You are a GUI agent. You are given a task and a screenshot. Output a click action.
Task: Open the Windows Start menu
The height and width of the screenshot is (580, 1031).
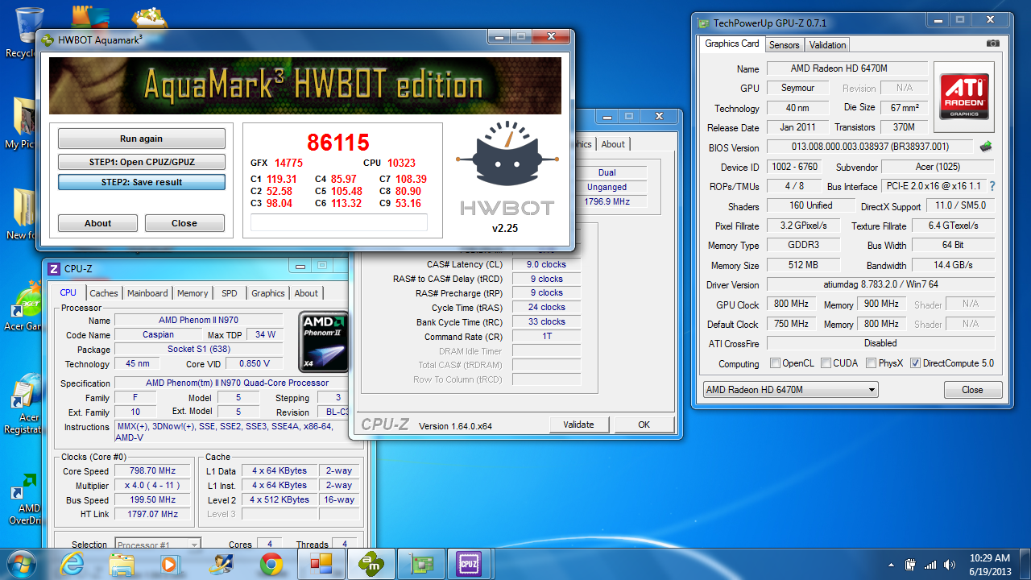point(21,563)
